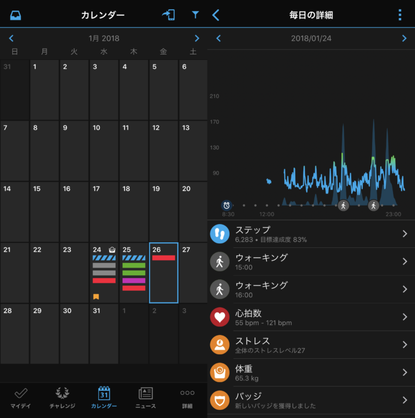Screen dimensions: 415x418
Task: Tap the alarm clock icon on chart
Action: point(227,206)
